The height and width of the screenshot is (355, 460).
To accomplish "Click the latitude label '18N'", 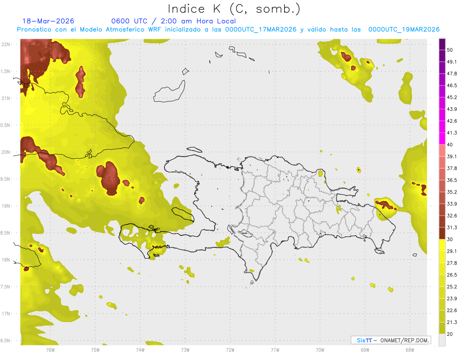I will tap(6, 260).
